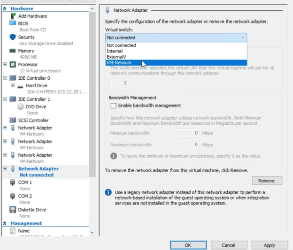Click the hardware list scroll-up arrow
The width and height of the screenshot is (293, 250).
click(x=92, y=8)
